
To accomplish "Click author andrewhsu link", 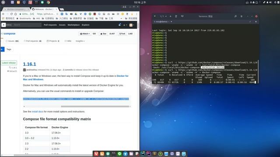I will click(x=32, y=70).
